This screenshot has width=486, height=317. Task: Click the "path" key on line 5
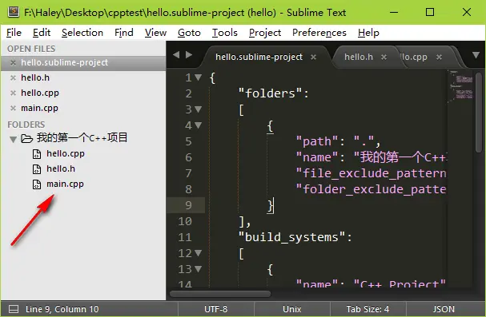[x=317, y=141]
